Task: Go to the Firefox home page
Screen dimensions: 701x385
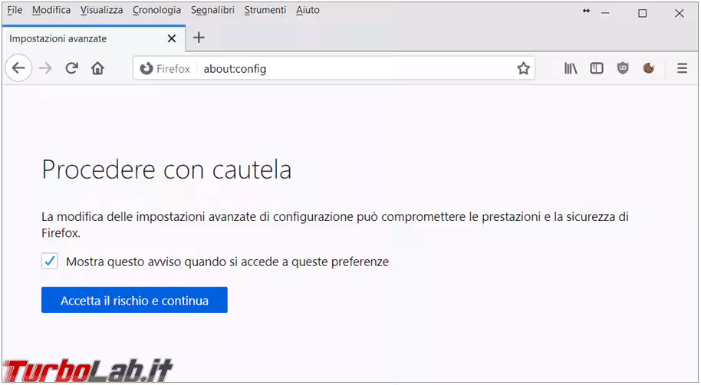Action: tap(97, 68)
